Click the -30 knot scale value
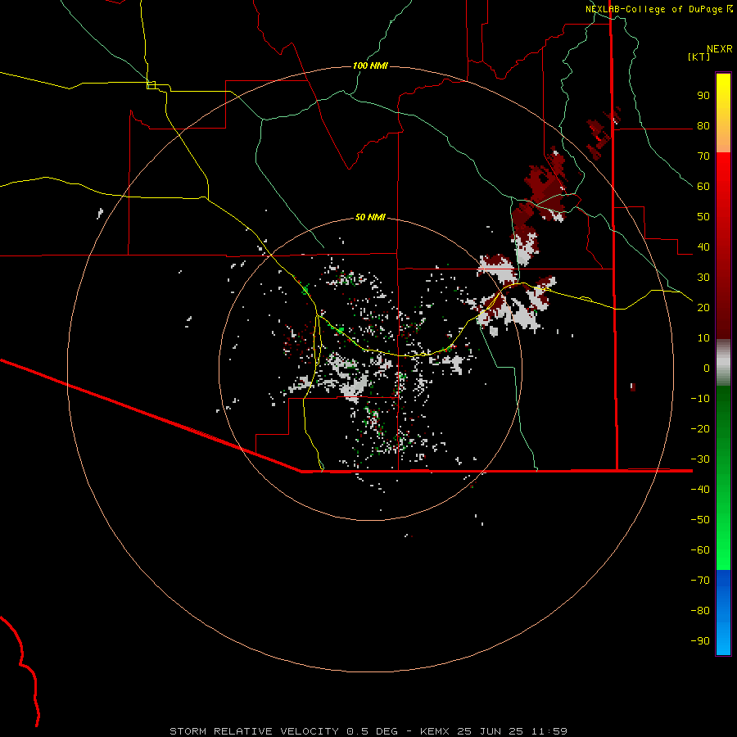 tap(700, 459)
